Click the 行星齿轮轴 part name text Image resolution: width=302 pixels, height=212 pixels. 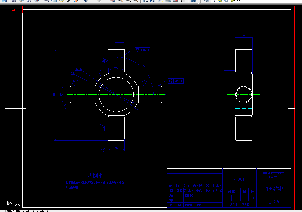coord(274,188)
